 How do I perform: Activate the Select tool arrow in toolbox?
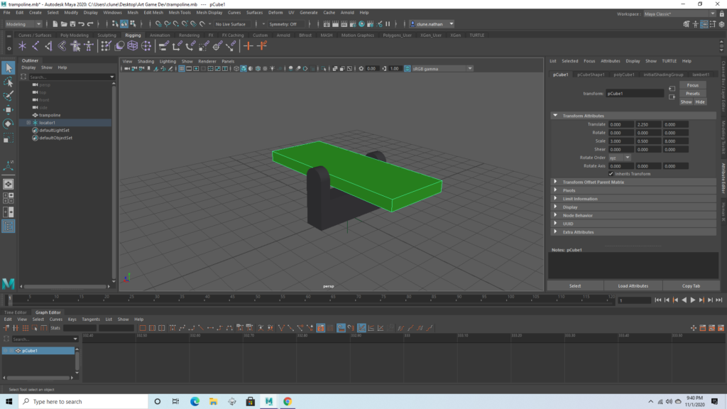(x=9, y=68)
